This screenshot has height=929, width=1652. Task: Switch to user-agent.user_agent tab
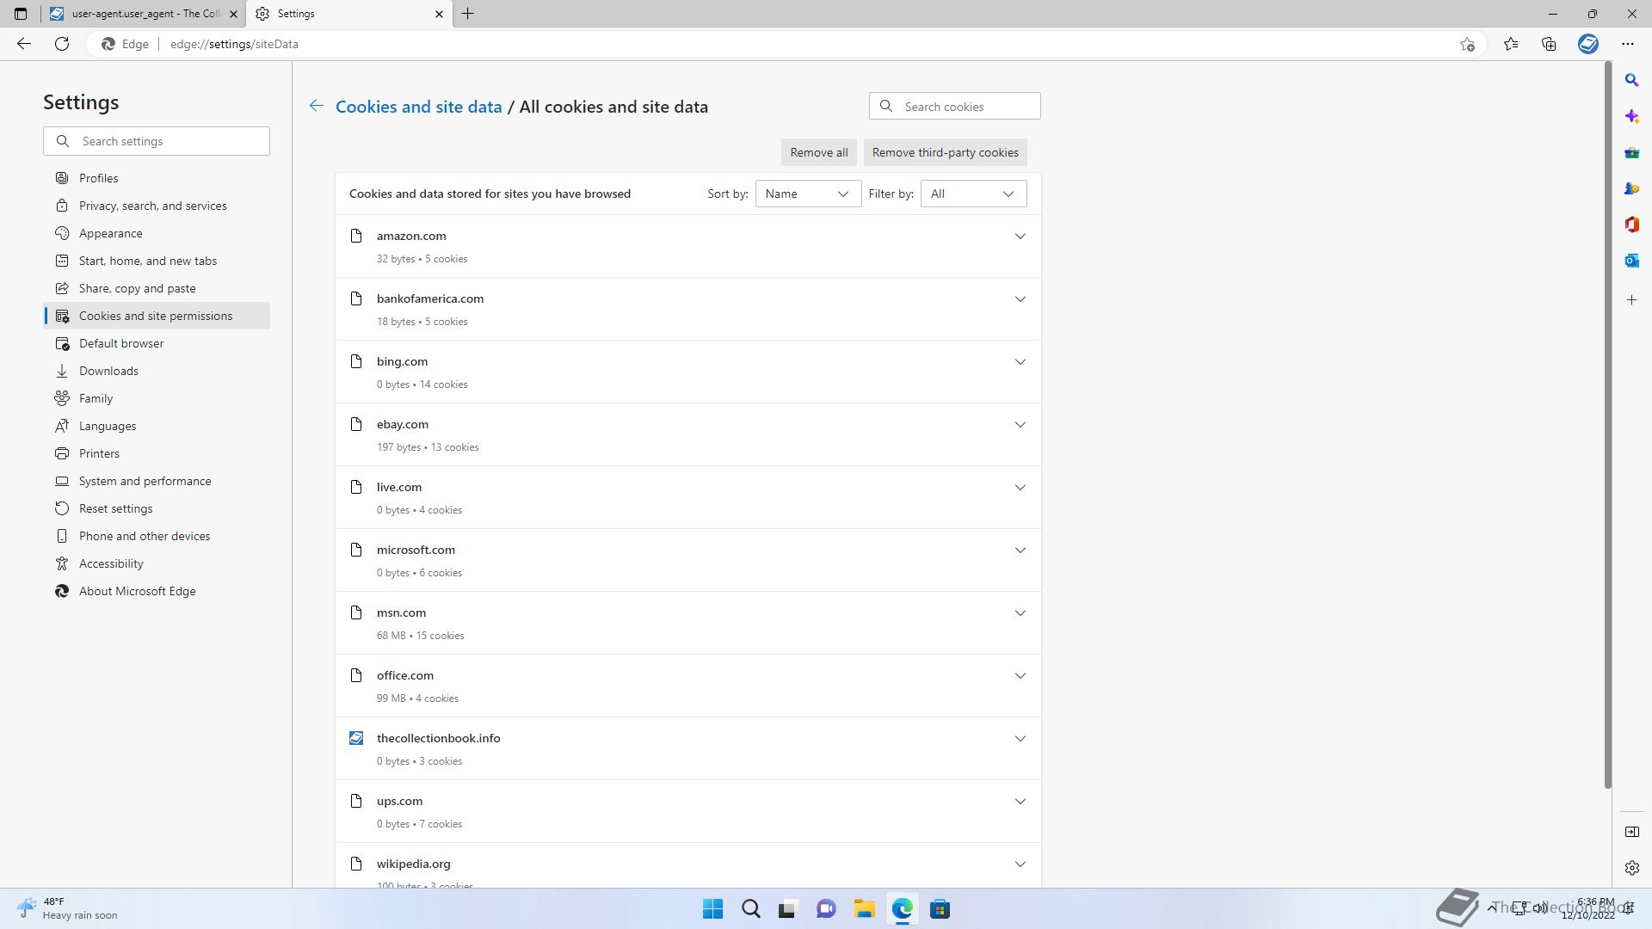point(142,14)
